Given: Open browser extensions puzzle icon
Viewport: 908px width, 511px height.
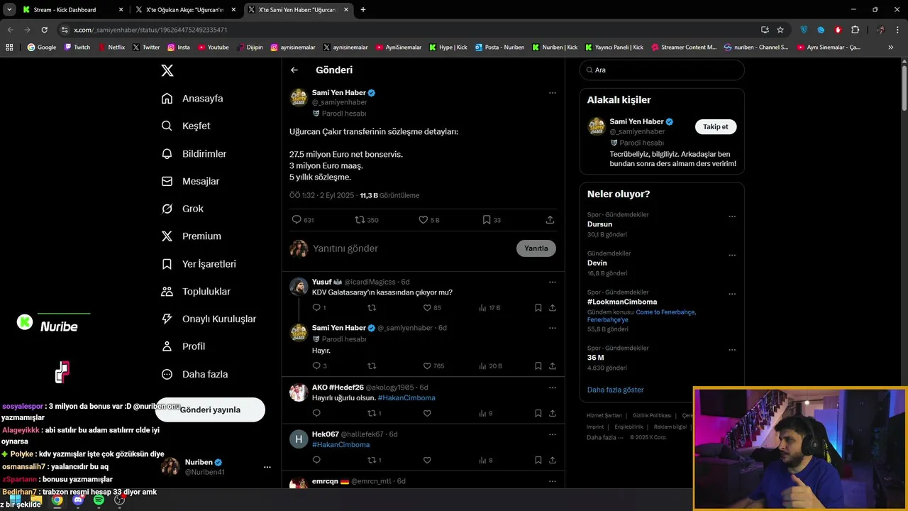Looking at the screenshot, I should [856, 30].
